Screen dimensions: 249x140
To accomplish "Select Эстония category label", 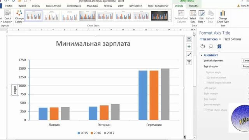I will (x=104, y=125).
